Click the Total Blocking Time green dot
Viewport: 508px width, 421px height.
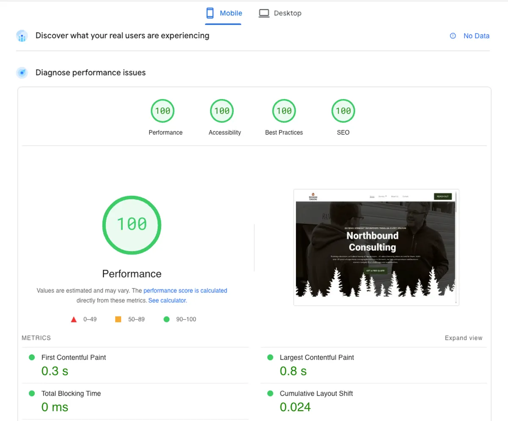31,393
